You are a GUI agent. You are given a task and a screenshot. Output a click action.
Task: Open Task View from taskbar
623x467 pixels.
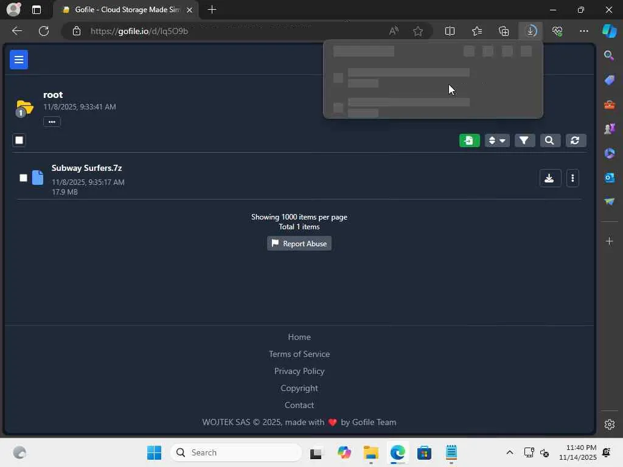316,452
